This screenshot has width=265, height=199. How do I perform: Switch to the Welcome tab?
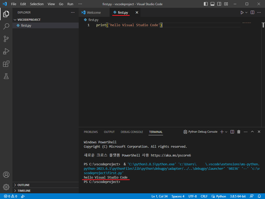click(x=94, y=12)
